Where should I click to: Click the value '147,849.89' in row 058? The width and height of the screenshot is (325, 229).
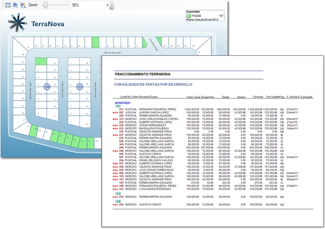pos(256,167)
